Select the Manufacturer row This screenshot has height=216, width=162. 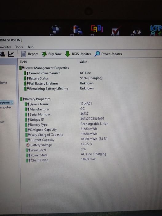click(55, 109)
